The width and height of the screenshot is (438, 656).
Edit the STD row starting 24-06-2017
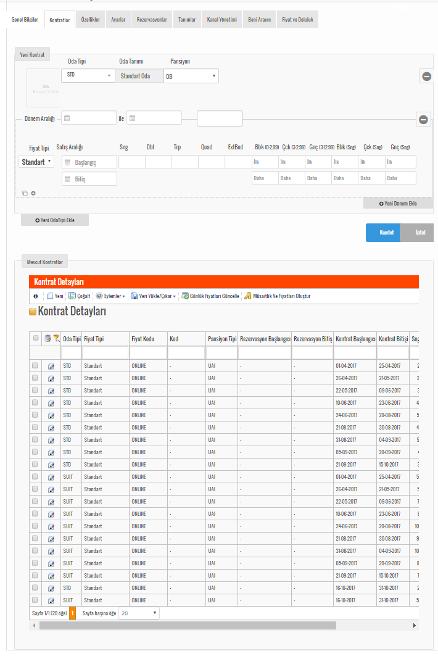[x=51, y=415]
